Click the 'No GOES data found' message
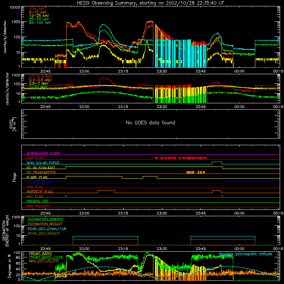 (151, 122)
